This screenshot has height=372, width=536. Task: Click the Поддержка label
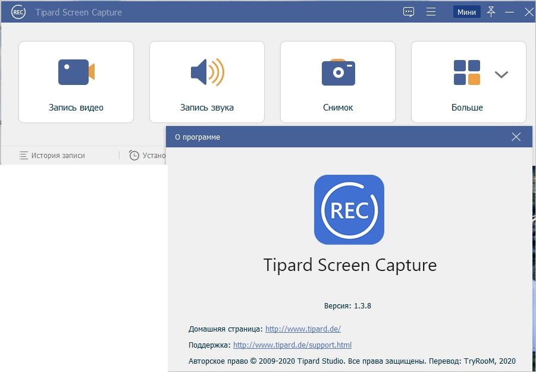click(x=209, y=345)
